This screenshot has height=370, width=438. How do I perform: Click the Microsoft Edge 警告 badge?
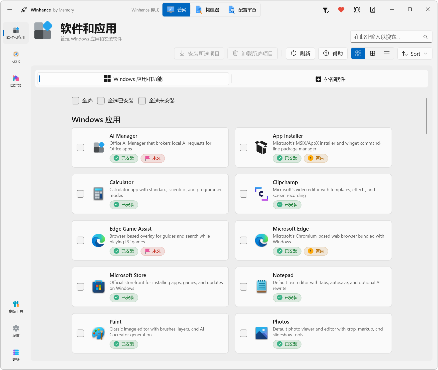[x=316, y=251]
